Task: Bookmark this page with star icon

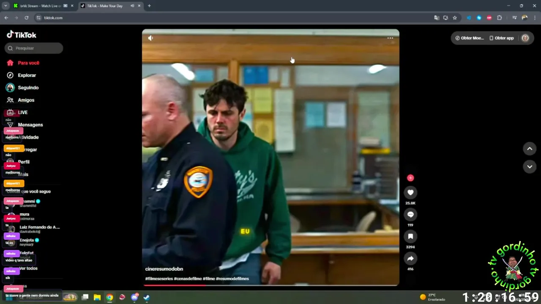Action: coord(455,18)
